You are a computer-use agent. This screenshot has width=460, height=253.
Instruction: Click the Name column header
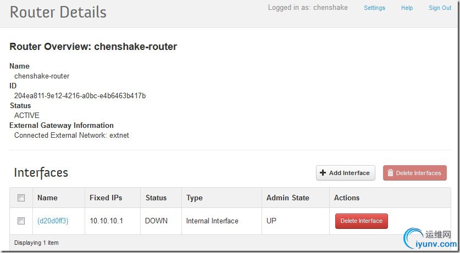(47, 198)
